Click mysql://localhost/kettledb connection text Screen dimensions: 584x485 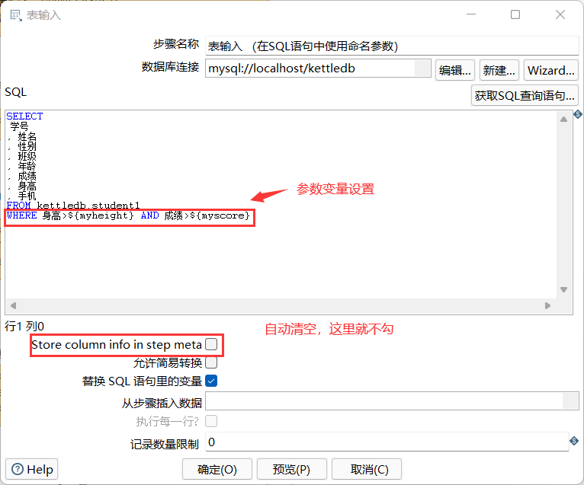(281, 69)
